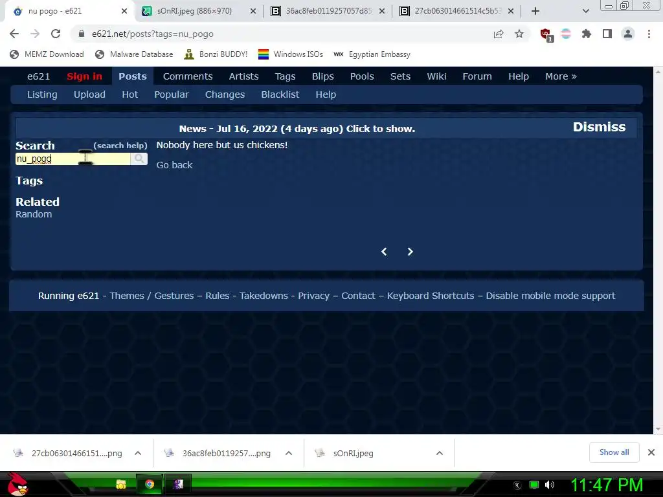Go to previous page with left chevron
Viewport: 663px width, 497px height.
tap(384, 252)
